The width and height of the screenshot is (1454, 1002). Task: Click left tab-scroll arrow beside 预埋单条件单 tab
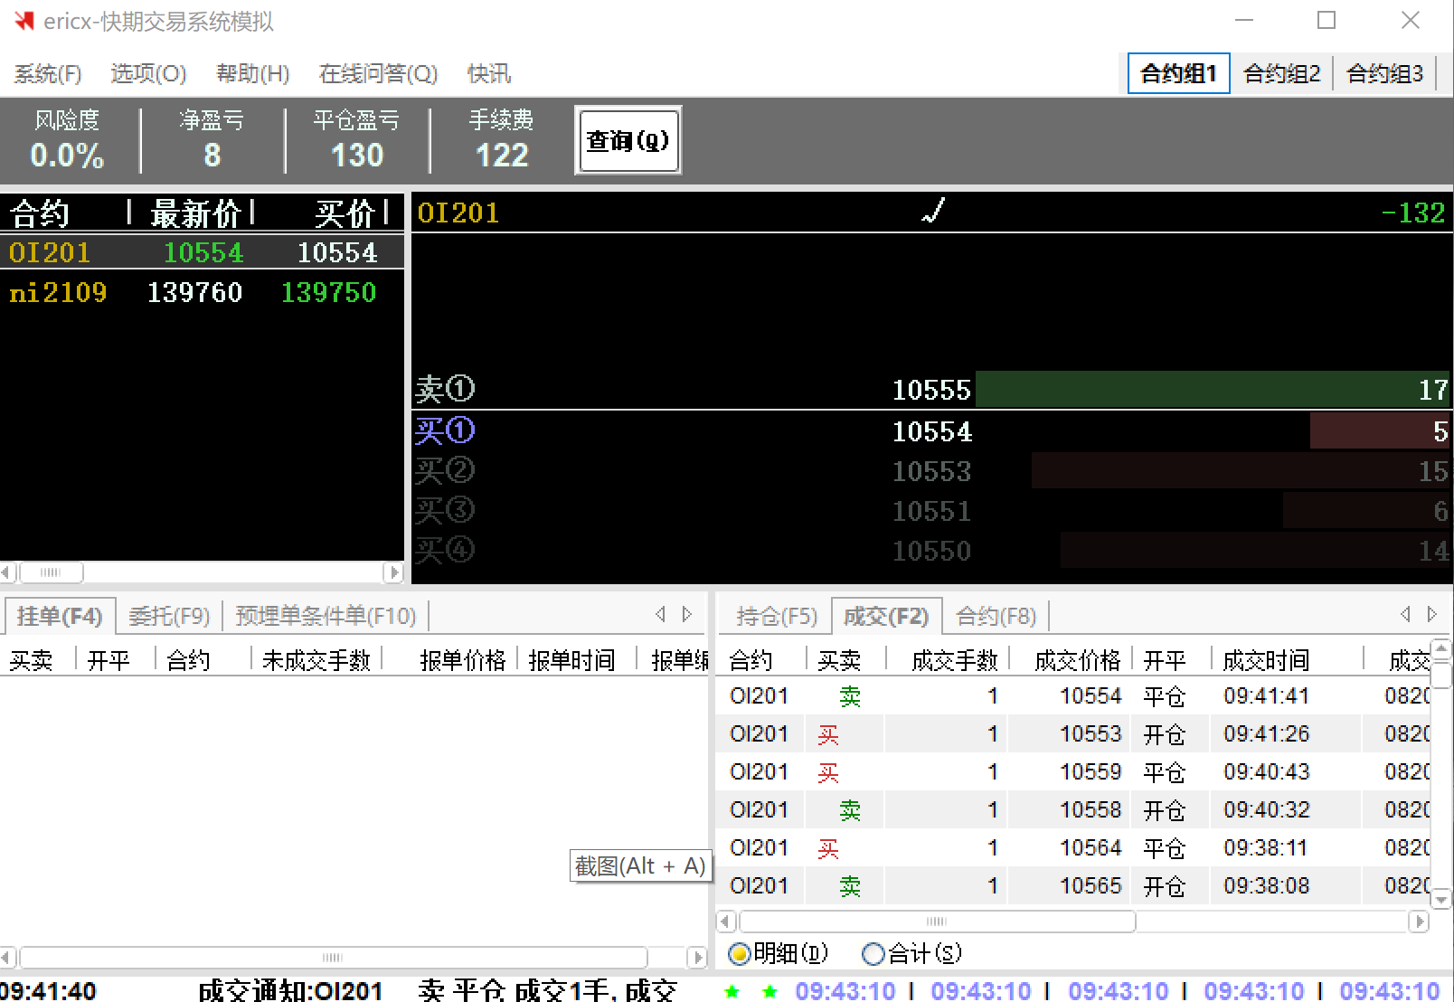(661, 615)
